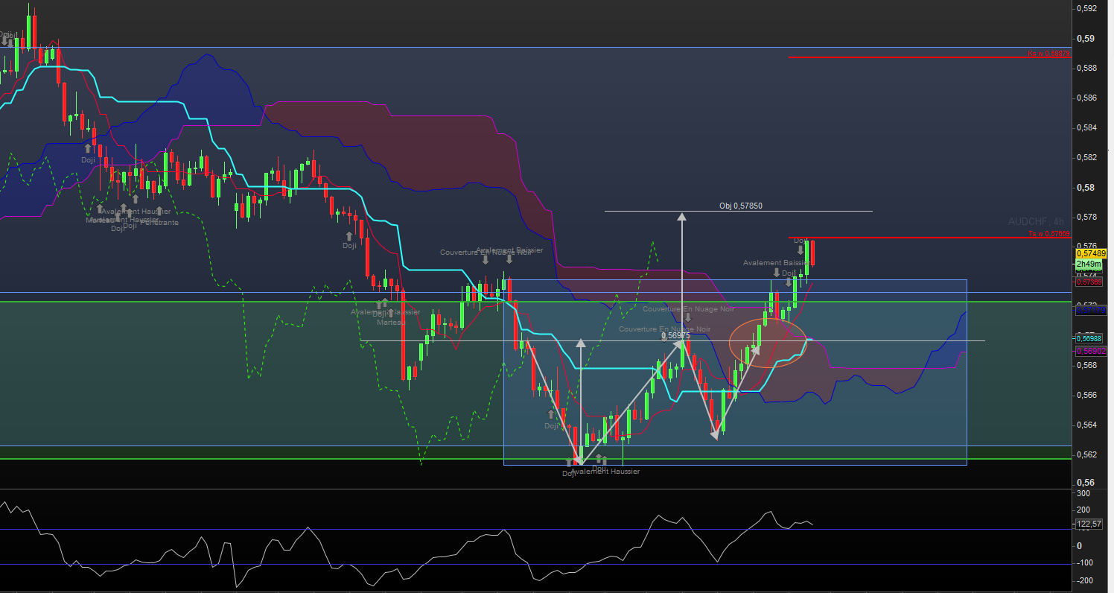Click the AUDCHF, 4h chart watermark
The image size is (1114, 593).
pos(1037,221)
